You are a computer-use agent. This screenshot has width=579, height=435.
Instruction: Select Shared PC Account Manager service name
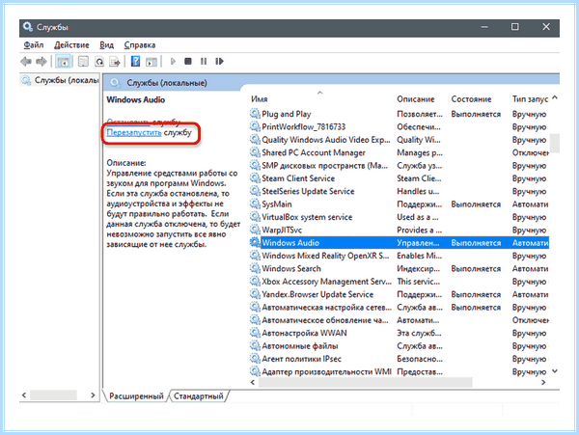tap(314, 152)
